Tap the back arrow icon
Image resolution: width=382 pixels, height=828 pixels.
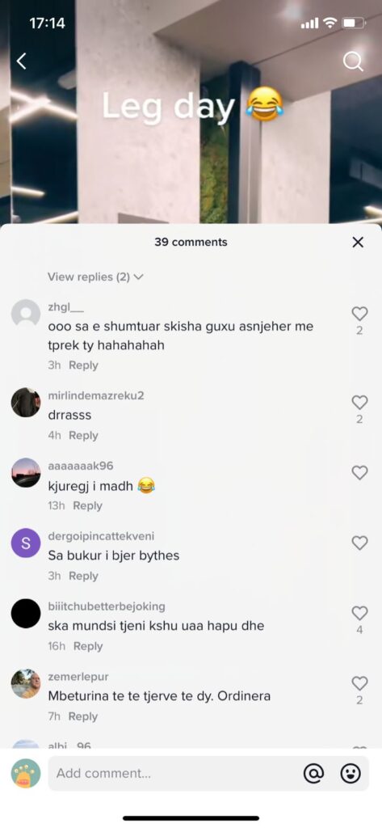click(21, 61)
